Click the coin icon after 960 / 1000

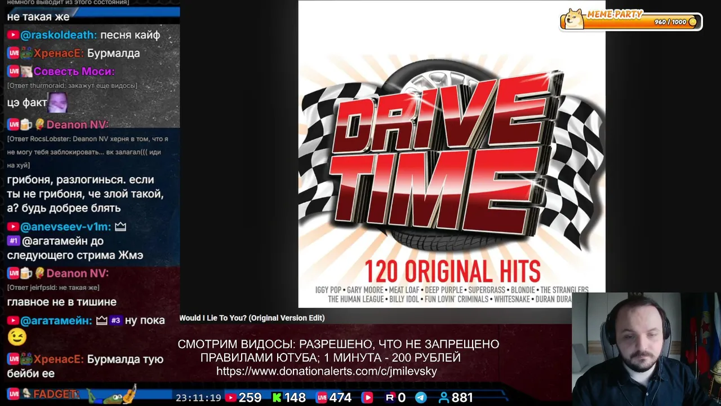click(693, 22)
